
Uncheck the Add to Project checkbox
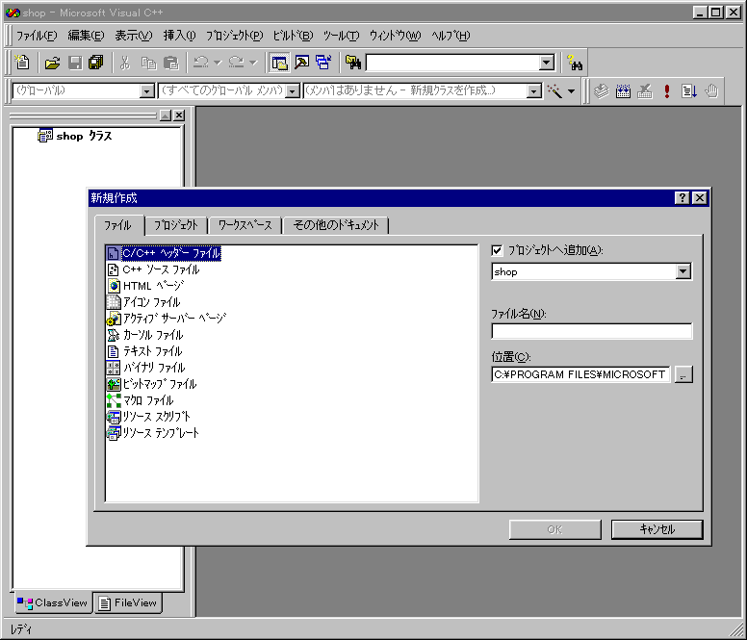497,250
